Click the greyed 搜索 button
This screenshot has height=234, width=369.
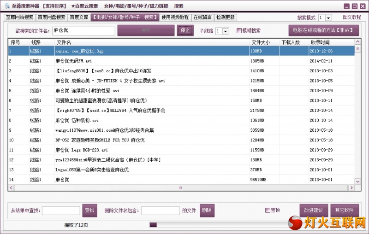pyautogui.click(x=146, y=30)
